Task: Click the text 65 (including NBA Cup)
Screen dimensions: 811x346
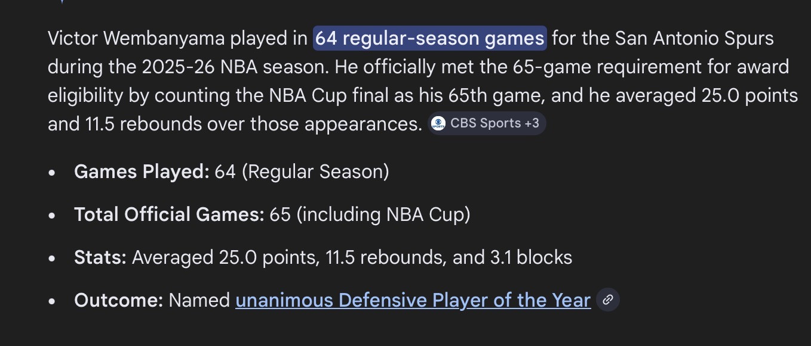Action: pyautogui.click(x=370, y=215)
